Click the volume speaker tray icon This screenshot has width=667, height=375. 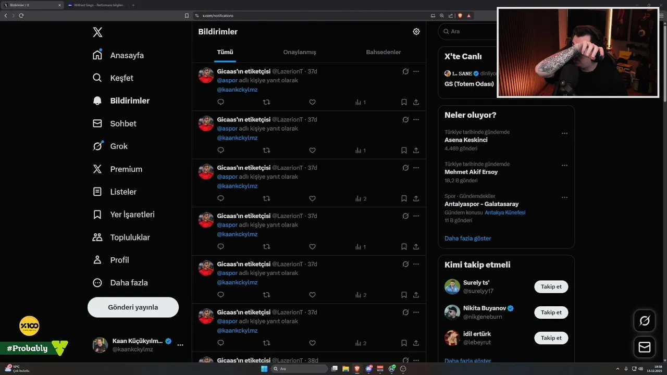640,369
